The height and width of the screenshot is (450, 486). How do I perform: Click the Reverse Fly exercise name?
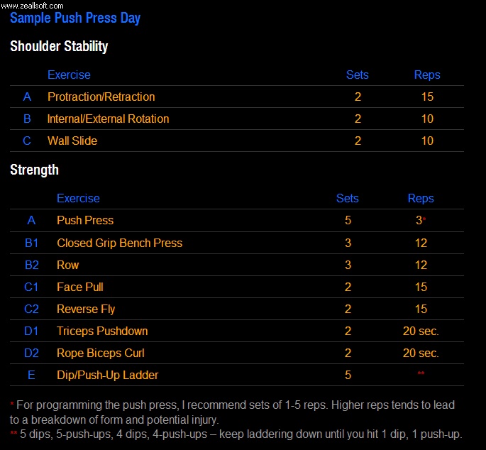(x=86, y=309)
